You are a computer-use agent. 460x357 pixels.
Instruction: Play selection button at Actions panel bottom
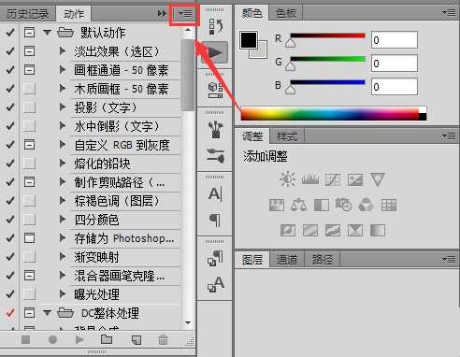pyautogui.click(x=79, y=339)
